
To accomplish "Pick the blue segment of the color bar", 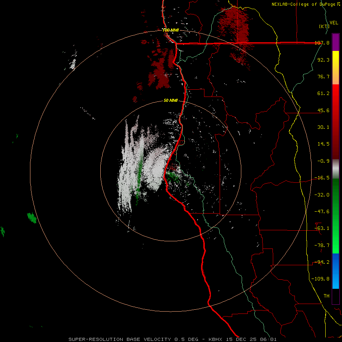I will pos(336,271).
